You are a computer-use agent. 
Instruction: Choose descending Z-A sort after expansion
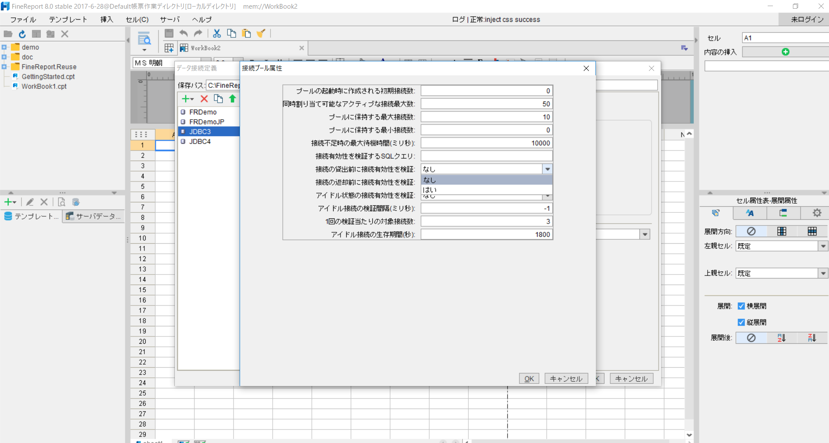(x=812, y=338)
